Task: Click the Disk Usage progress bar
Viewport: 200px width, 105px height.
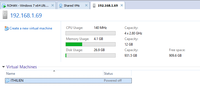Action: (91, 56)
